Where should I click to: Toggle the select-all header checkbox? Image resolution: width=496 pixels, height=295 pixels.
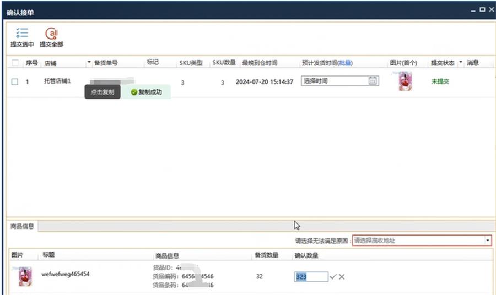tap(15, 63)
